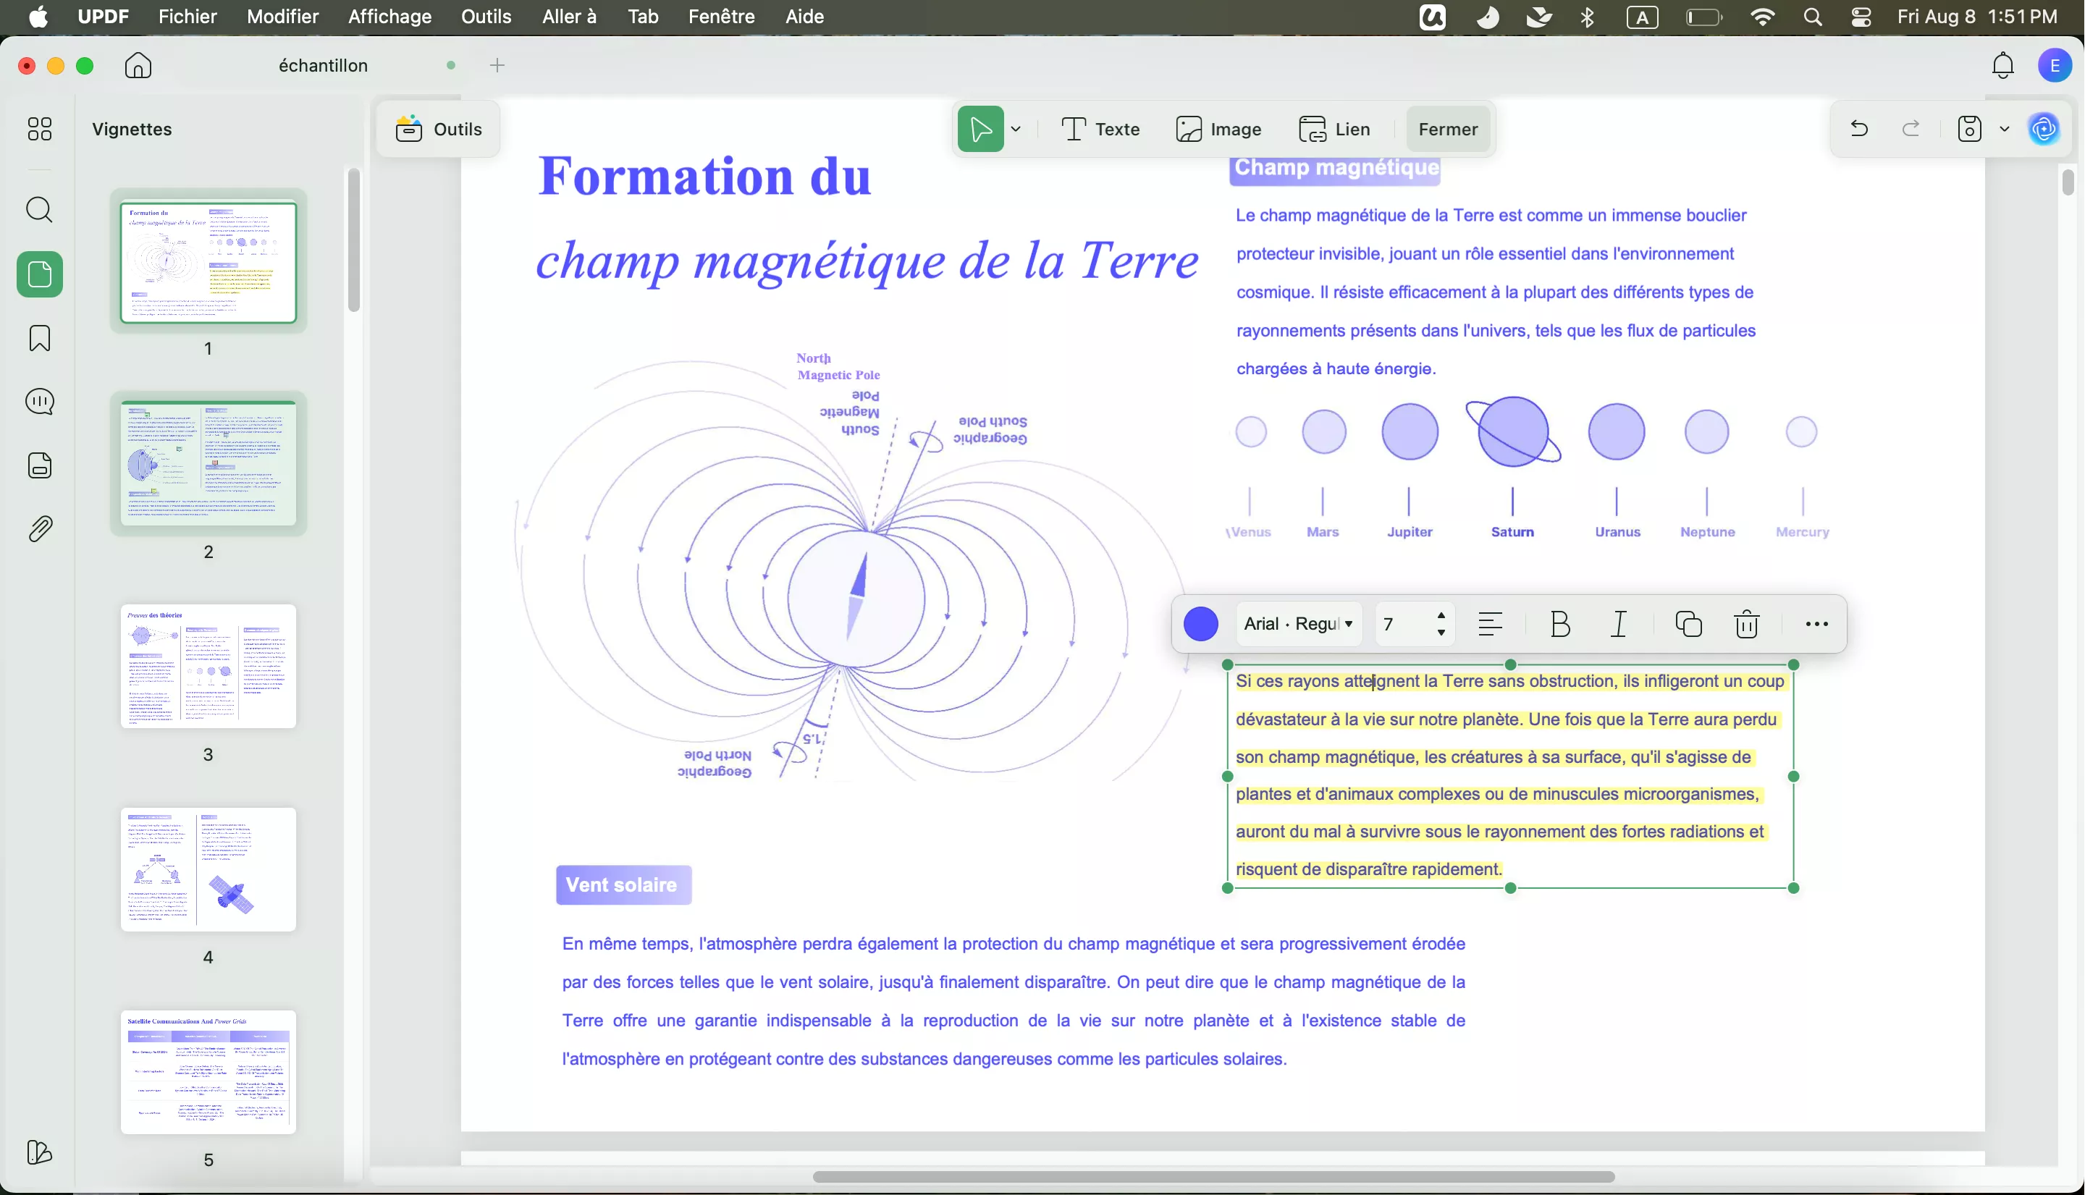Insert a link with the Lien tool

[1334, 129]
